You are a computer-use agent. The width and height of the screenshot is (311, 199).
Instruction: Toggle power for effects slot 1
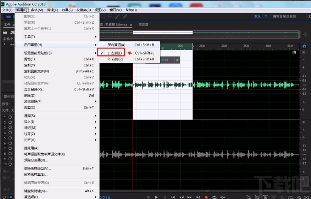10,117
